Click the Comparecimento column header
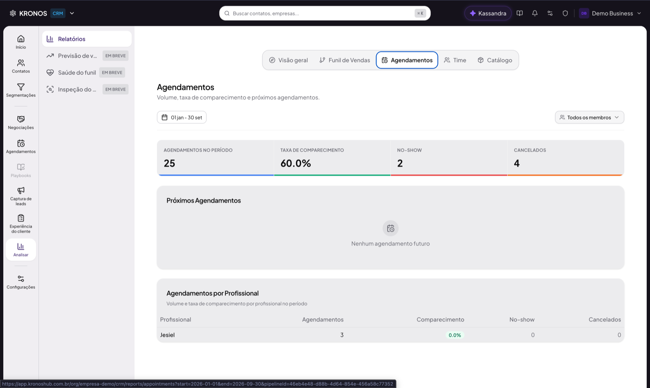Image resolution: width=650 pixels, height=388 pixels. (x=440, y=319)
